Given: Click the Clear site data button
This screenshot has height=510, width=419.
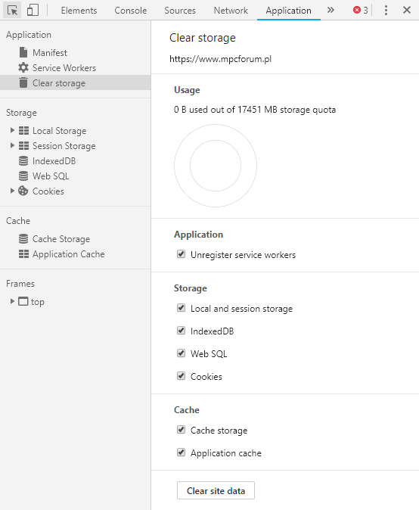Looking at the screenshot, I should [216, 490].
